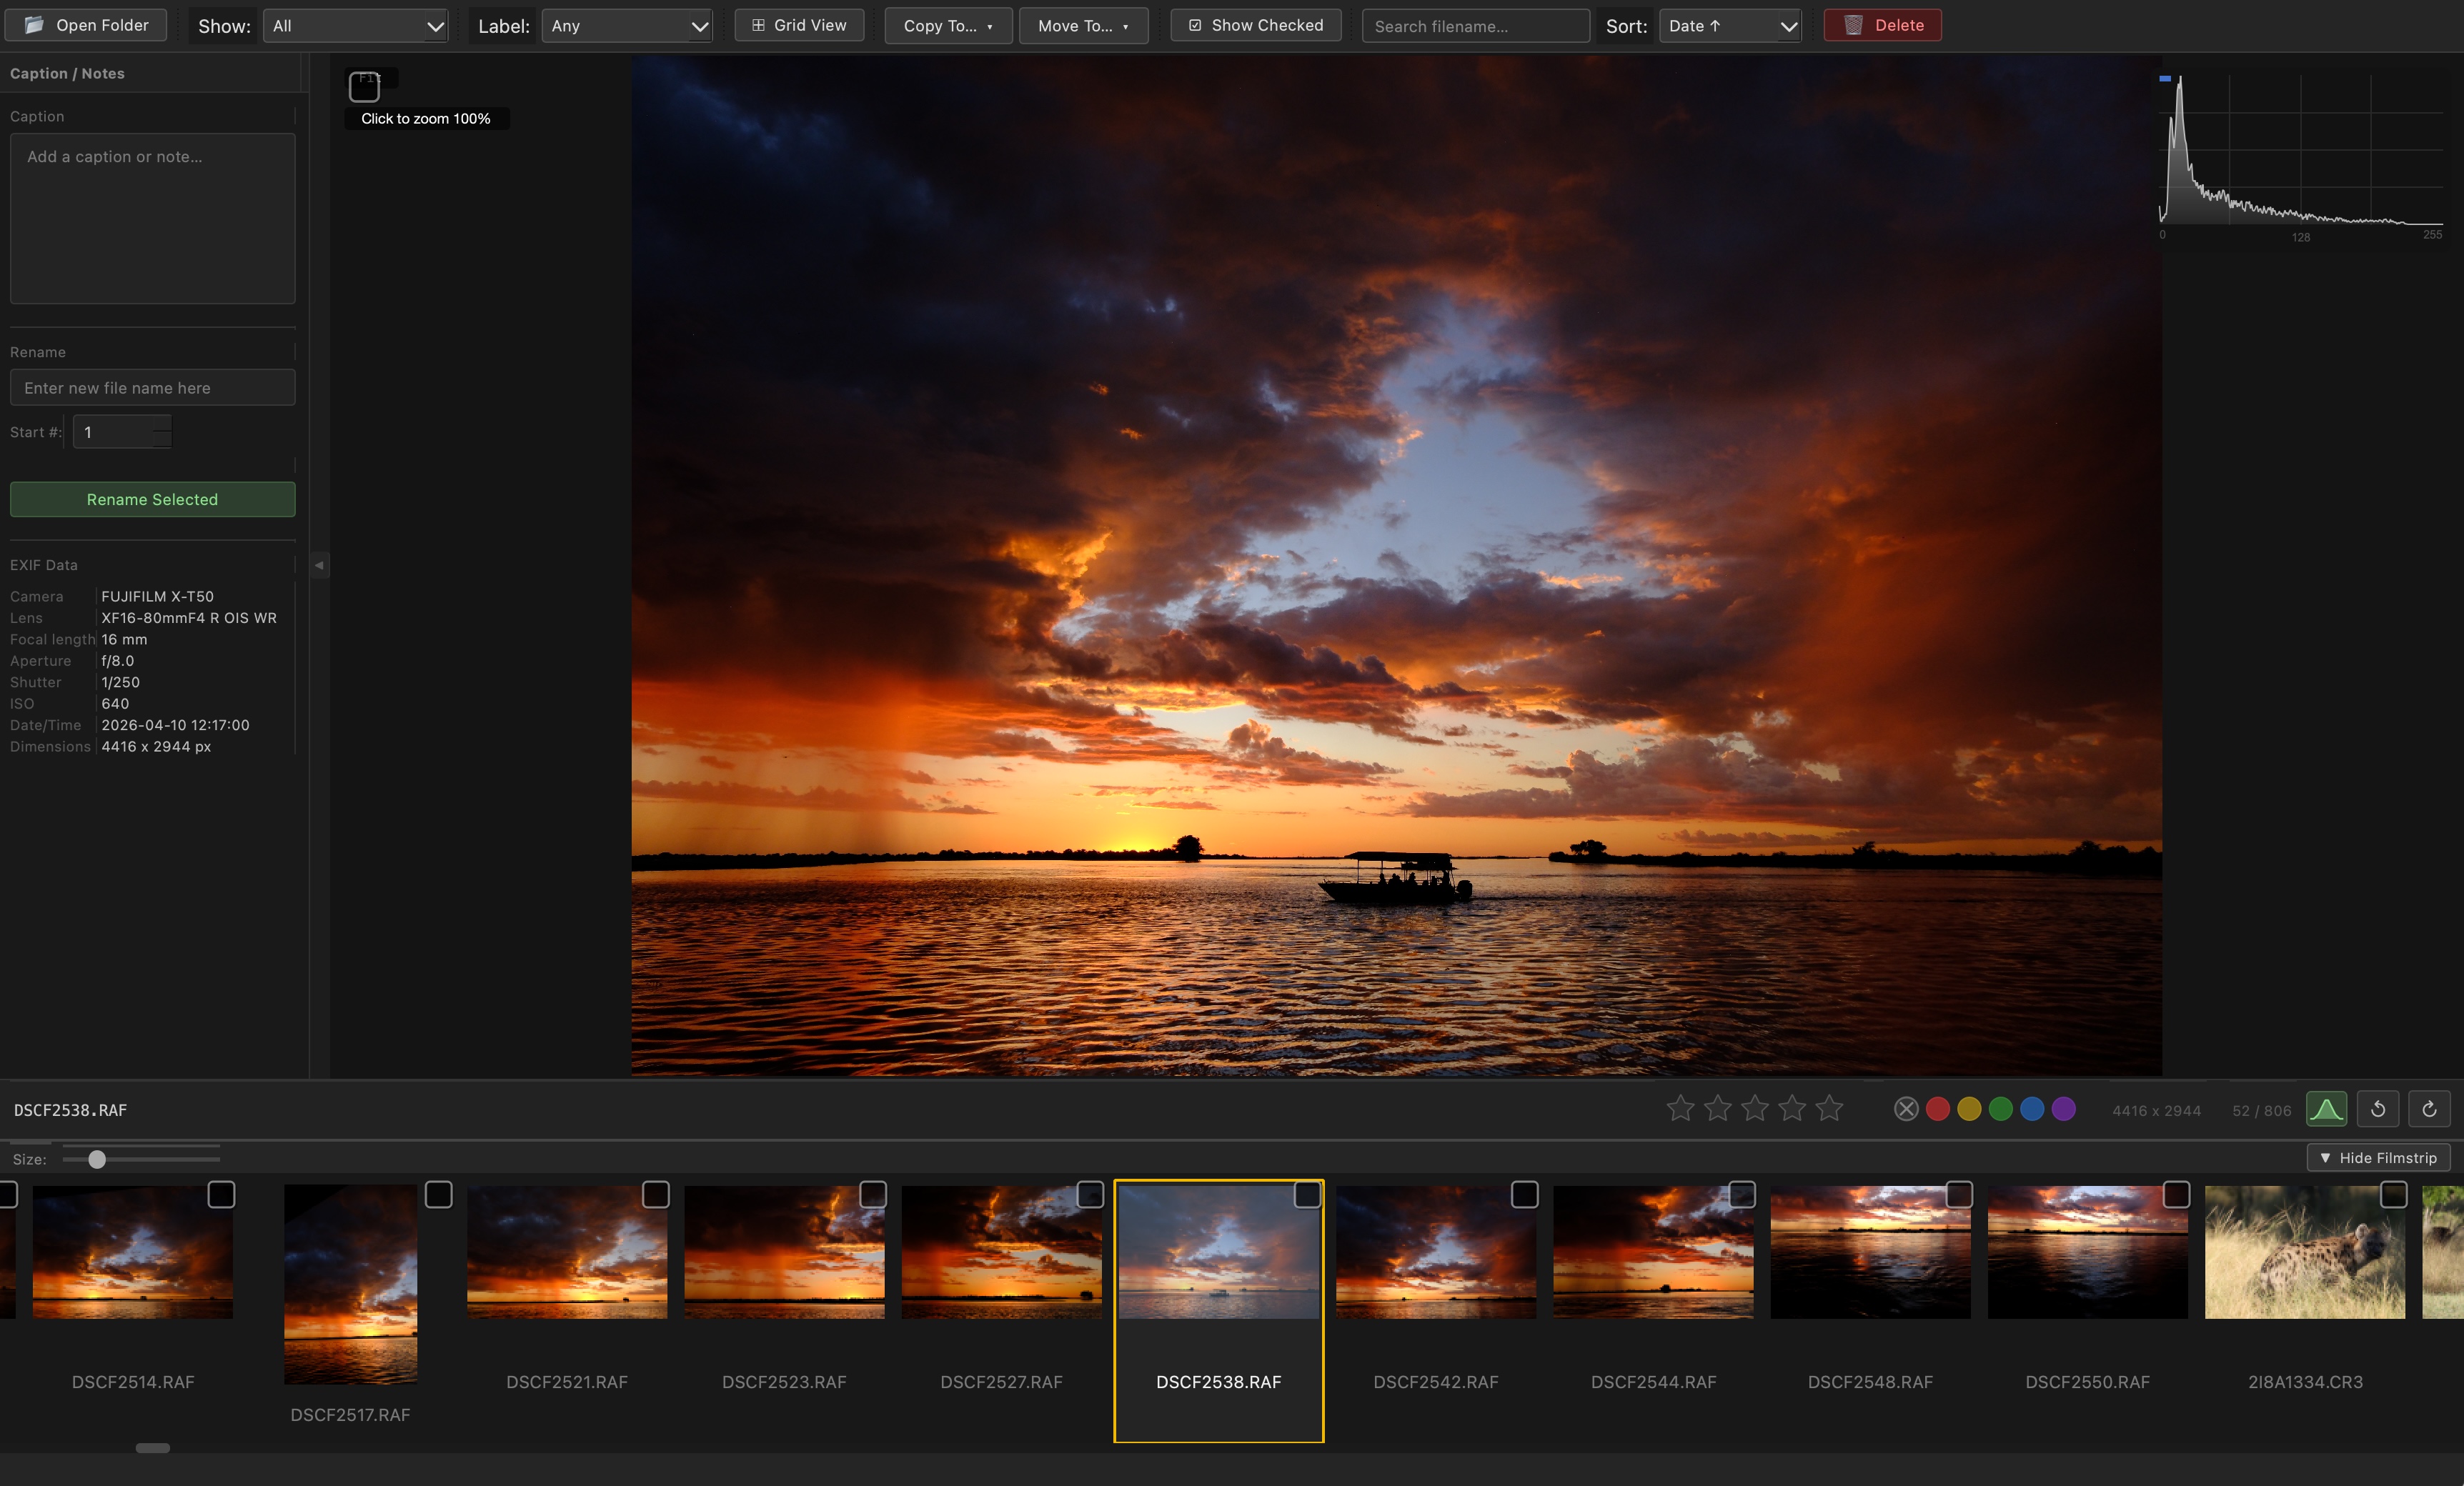Screen dimensions: 2464x1486
Task: Rotate image counter-clockwise
Action: (2378, 1109)
